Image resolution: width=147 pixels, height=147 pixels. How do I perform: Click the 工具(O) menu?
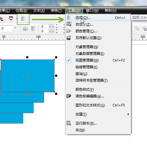(74, 10)
